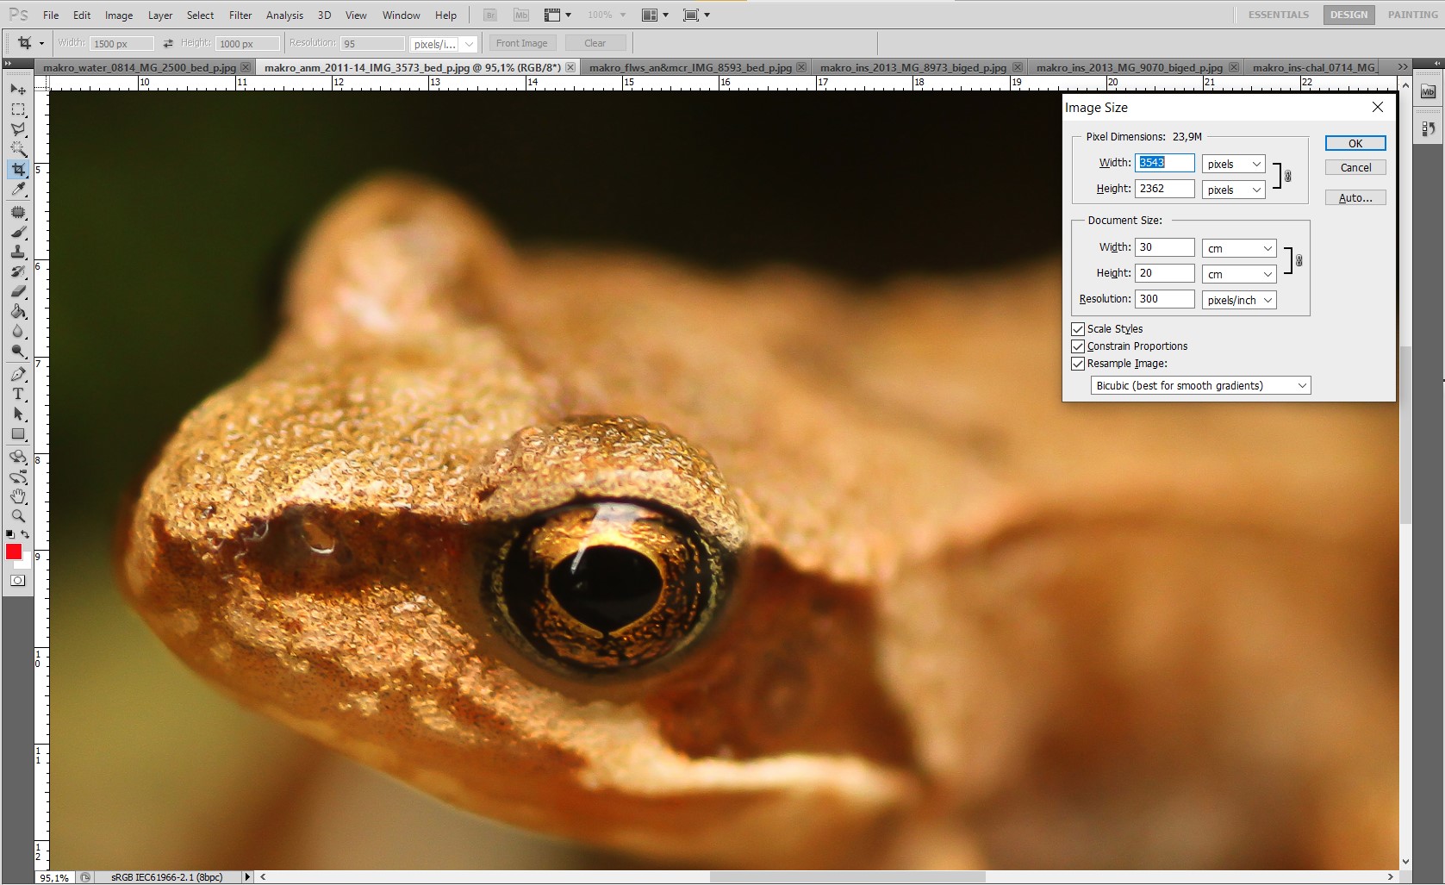Image resolution: width=1445 pixels, height=885 pixels.
Task: Switch to the makro_ins_2013_MG_8973 tab
Action: (x=919, y=67)
